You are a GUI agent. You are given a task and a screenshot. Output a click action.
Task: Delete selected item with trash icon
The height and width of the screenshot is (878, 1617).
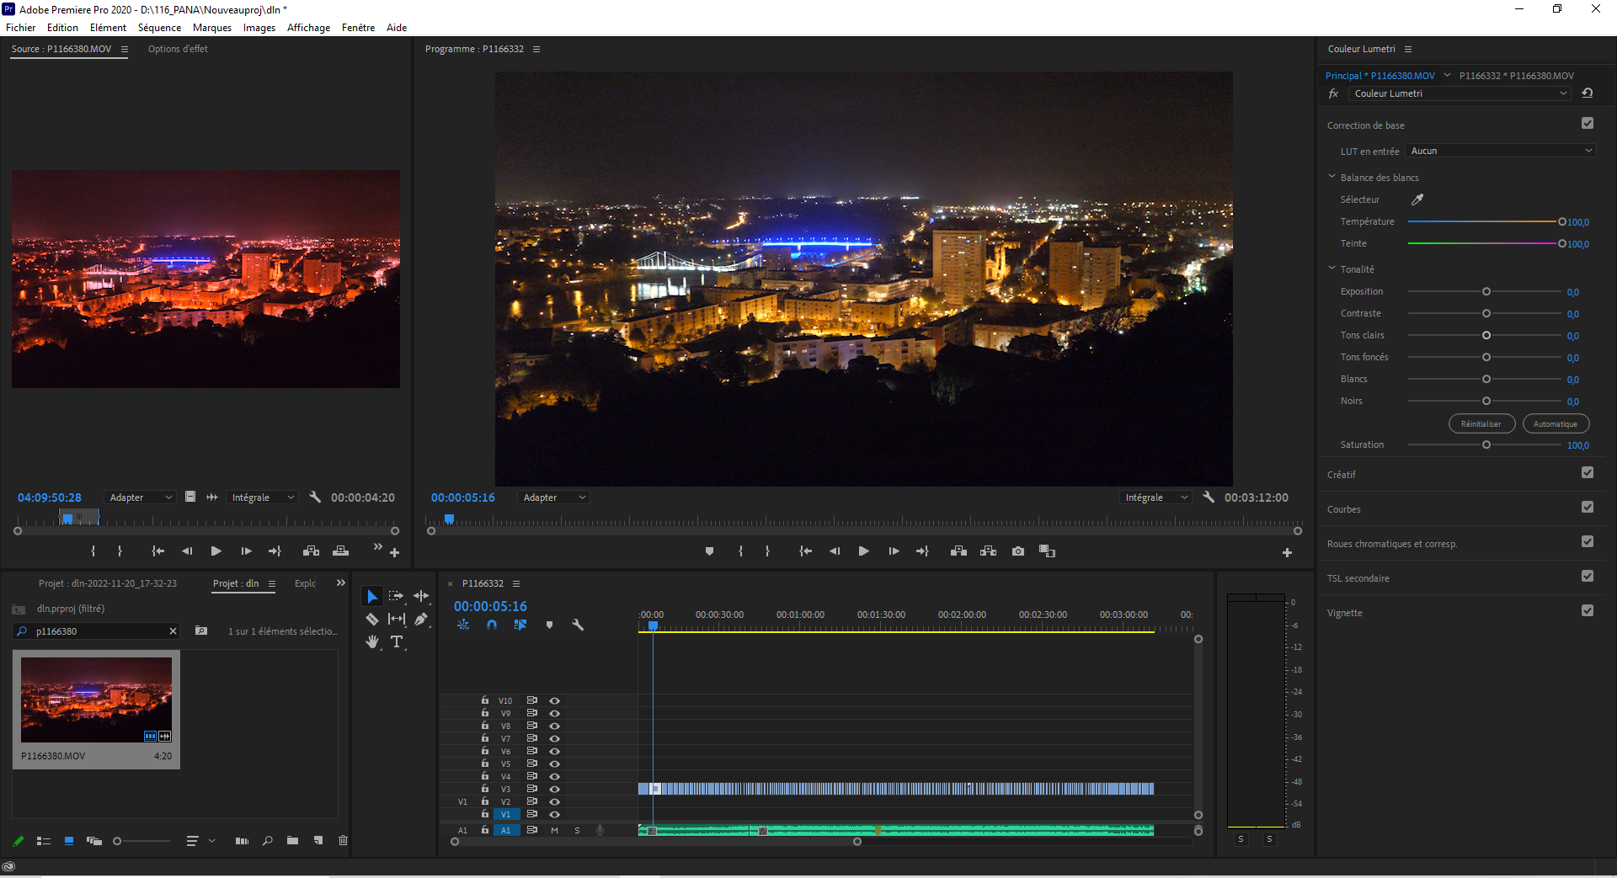click(343, 840)
